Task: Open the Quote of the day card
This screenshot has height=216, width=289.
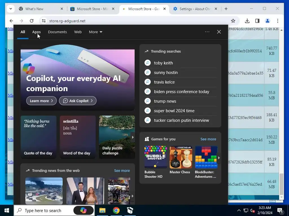Action: tap(38, 137)
